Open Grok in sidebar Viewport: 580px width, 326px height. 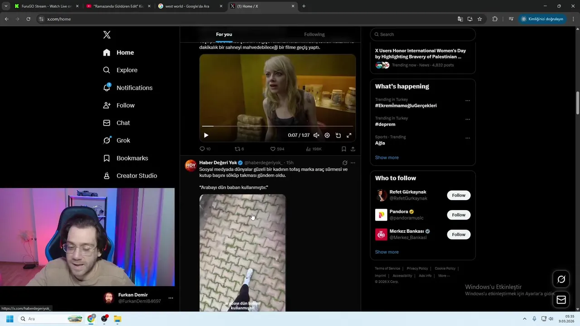(117, 140)
